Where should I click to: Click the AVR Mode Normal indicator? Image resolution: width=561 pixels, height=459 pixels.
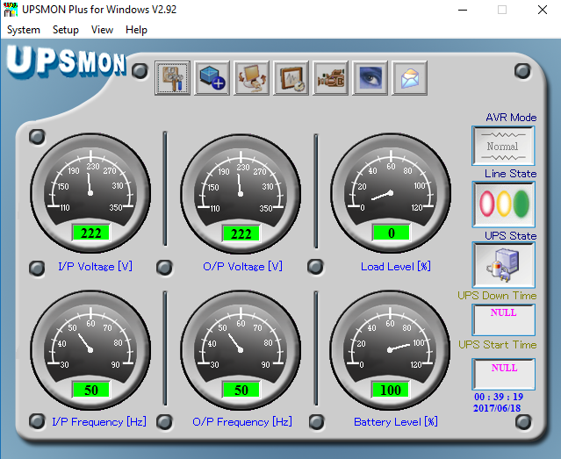[x=503, y=146]
